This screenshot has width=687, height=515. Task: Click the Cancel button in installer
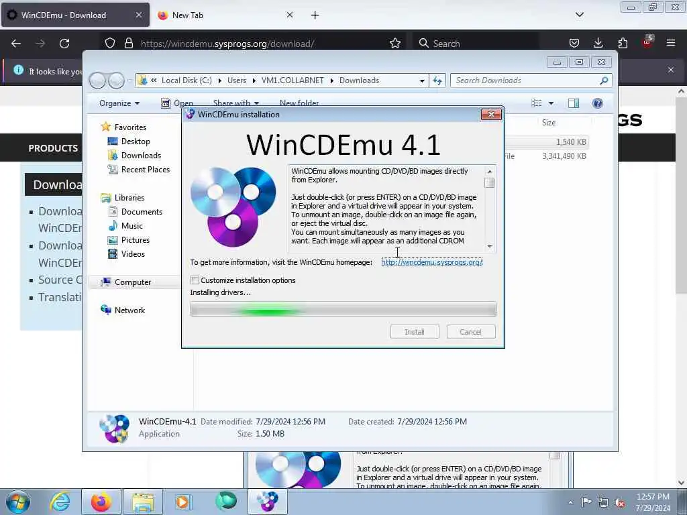pyautogui.click(x=471, y=332)
